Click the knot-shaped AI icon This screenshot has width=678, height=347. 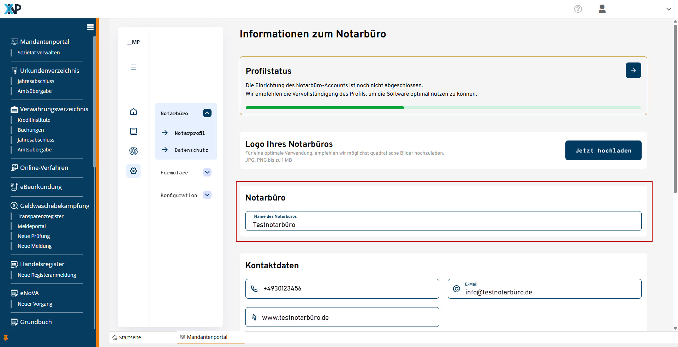coord(133,151)
